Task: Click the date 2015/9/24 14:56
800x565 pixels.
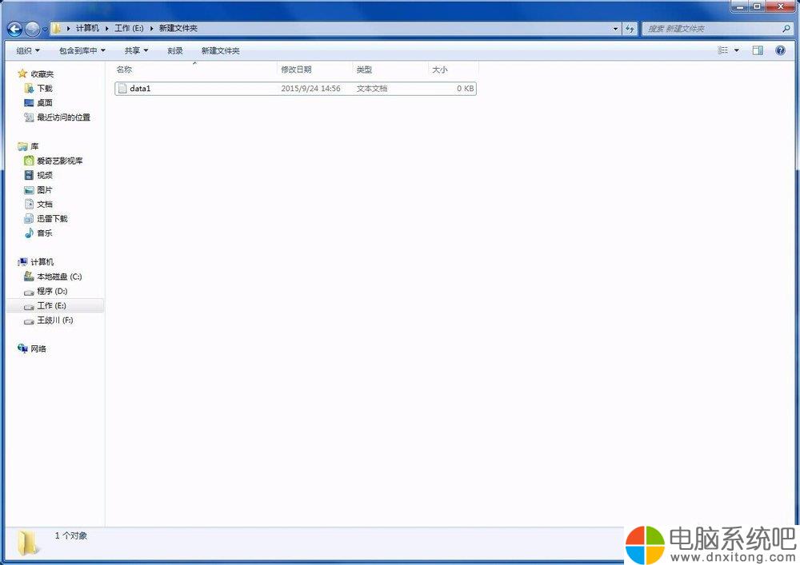Action: (x=310, y=89)
